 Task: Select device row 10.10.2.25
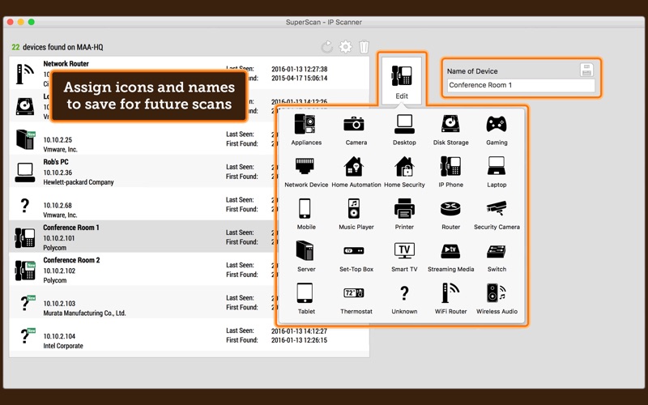[189, 139]
